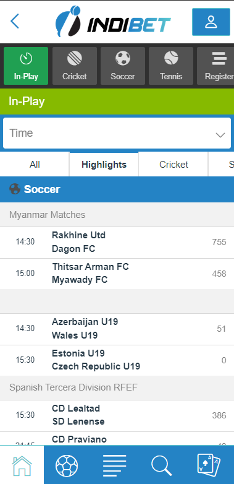
Task: Open casino via playing cards icon
Action: point(209,465)
